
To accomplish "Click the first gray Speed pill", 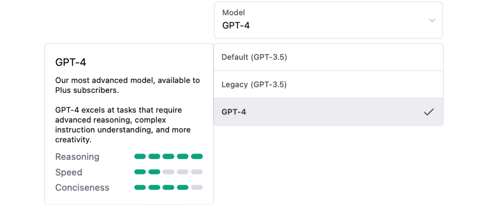I will coord(168,172).
